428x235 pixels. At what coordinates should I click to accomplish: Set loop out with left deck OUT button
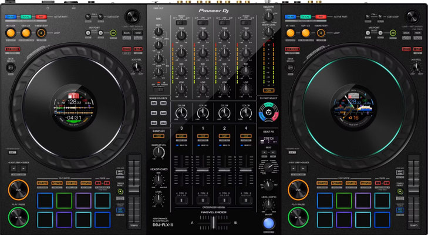click(x=26, y=33)
